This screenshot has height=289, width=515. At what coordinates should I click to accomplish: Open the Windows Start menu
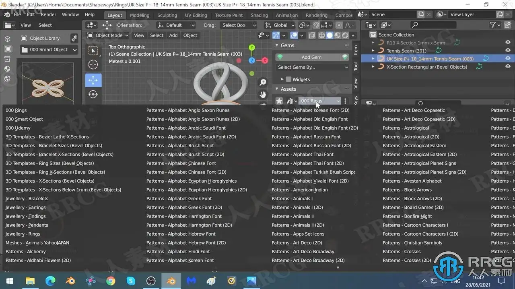(10, 281)
